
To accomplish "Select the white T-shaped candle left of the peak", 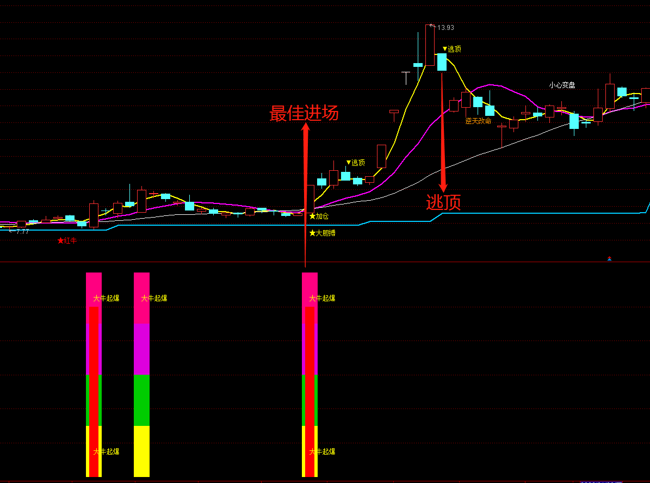I will click(x=406, y=78).
